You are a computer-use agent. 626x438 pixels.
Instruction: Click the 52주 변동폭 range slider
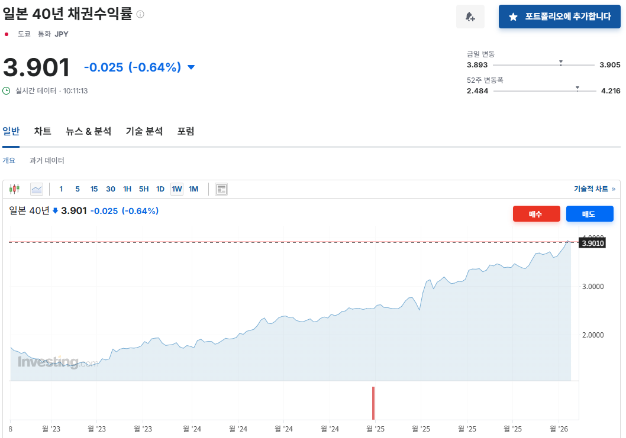point(577,90)
